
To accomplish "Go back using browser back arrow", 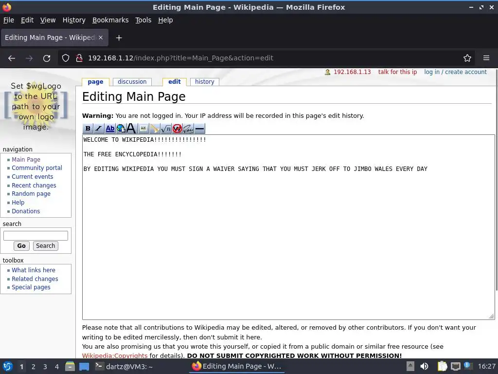I will 12,58.
